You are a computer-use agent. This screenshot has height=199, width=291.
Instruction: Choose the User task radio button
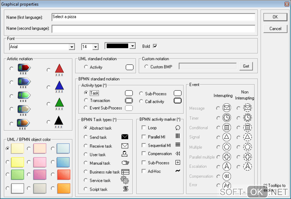point(86,154)
